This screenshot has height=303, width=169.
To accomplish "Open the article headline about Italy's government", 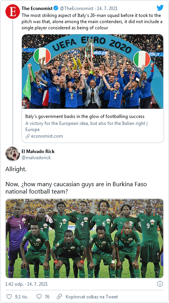I will click(x=85, y=116).
